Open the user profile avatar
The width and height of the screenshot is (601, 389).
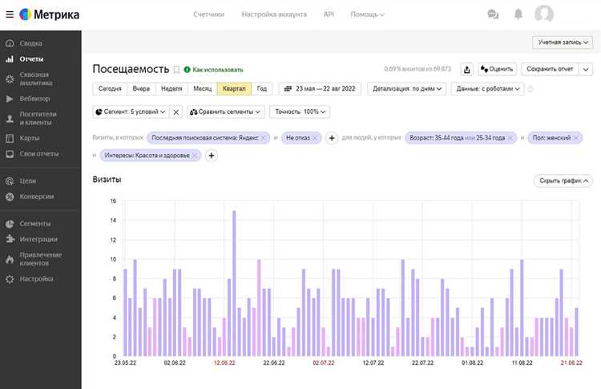click(x=544, y=14)
